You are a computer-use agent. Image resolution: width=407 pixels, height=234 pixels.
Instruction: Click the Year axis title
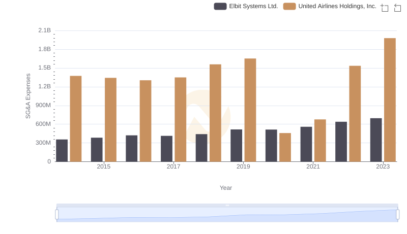pyautogui.click(x=226, y=188)
